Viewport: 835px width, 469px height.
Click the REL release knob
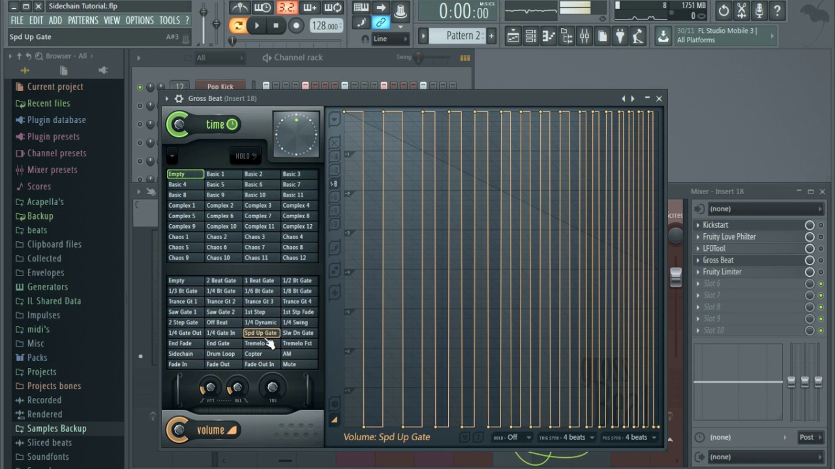tap(237, 388)
